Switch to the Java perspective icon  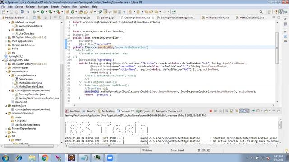(x=280, y=12)
